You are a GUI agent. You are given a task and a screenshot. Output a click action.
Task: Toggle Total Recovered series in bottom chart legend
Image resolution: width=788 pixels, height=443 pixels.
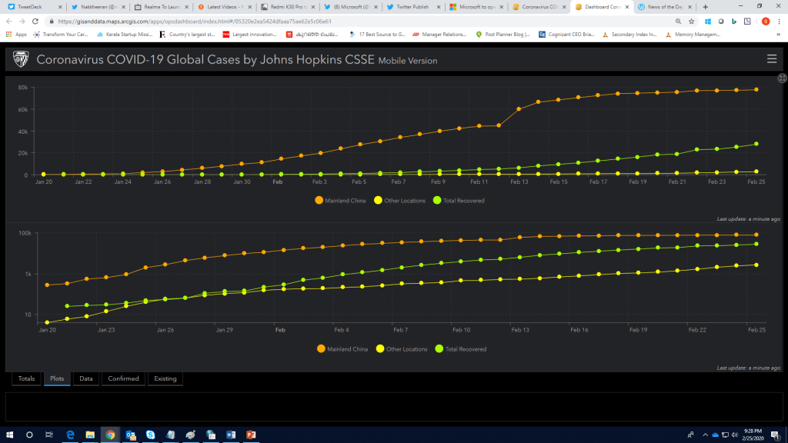(461, 349)
